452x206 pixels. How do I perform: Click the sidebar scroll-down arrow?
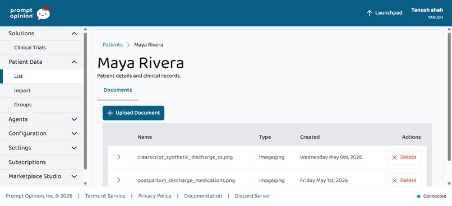(x=85, y=184)
